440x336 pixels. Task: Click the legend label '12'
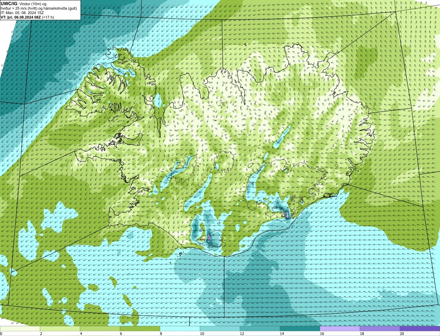[242, 334]
